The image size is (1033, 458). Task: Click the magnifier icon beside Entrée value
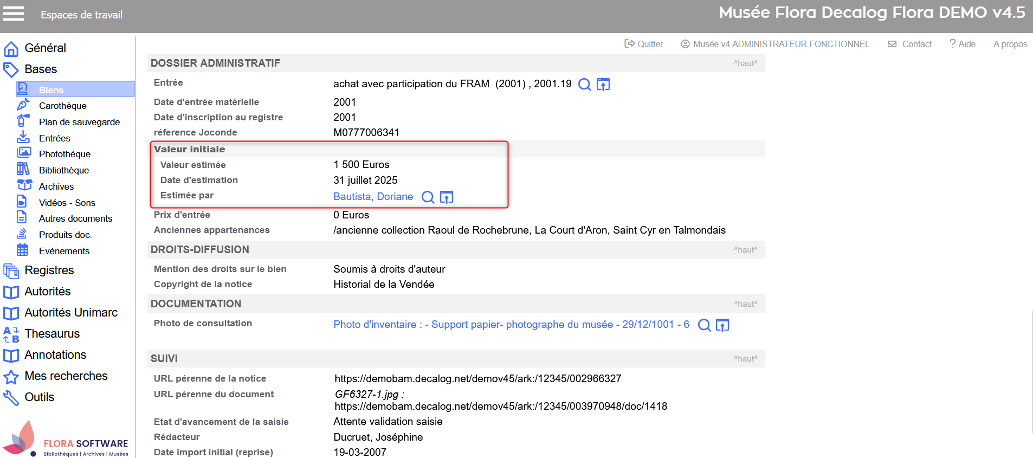(x=584, y=85)
